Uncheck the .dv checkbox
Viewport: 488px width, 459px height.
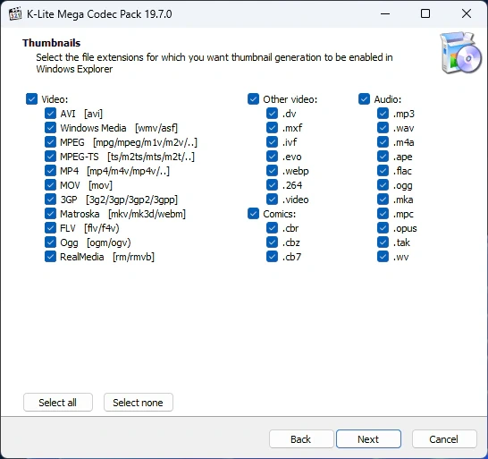click(x=272, y=114)
